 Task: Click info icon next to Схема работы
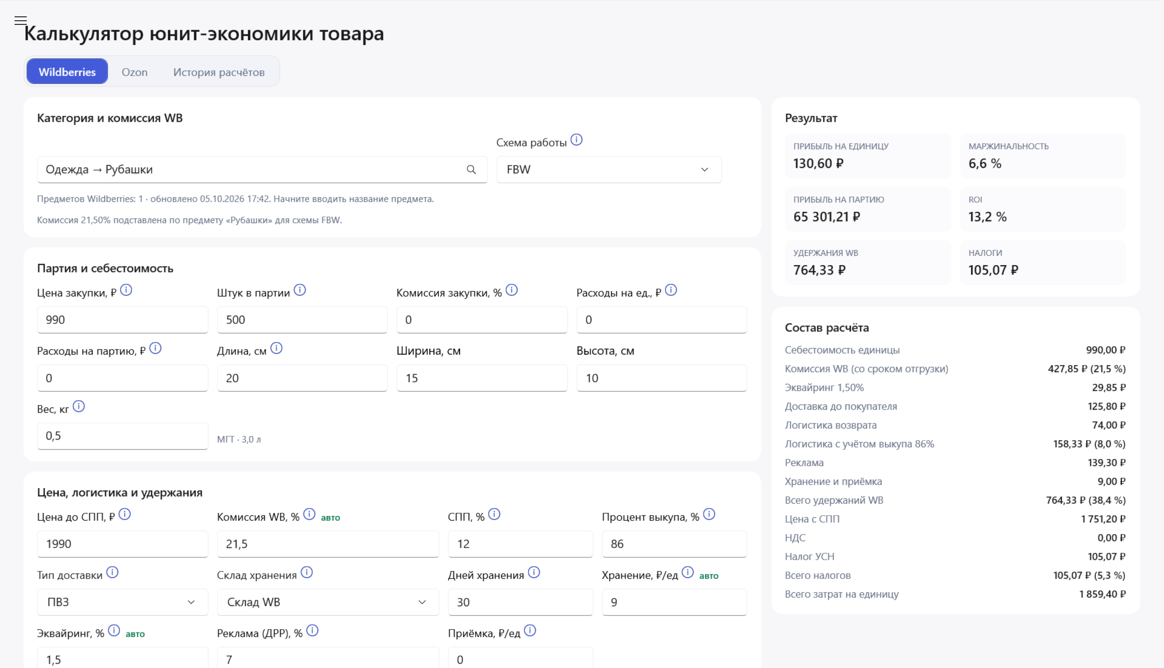pos(576,139)
